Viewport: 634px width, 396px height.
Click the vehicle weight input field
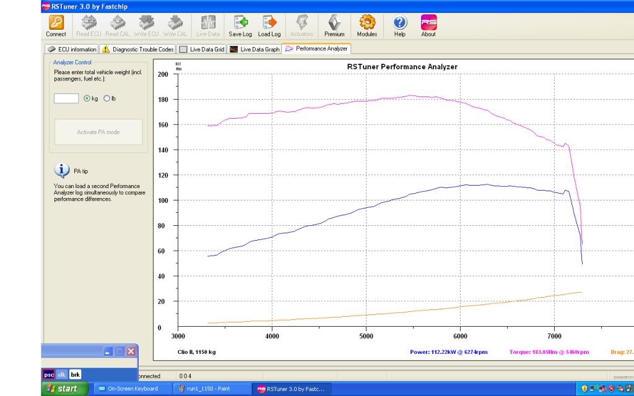pyautogui.click(x=66, y=98)
